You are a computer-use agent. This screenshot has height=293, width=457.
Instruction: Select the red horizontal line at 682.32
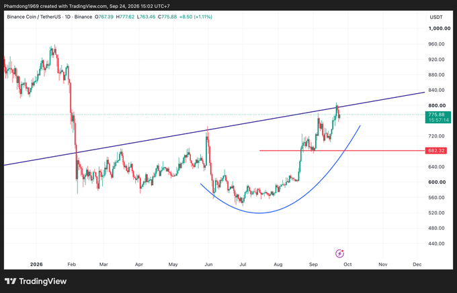[342, 151]
